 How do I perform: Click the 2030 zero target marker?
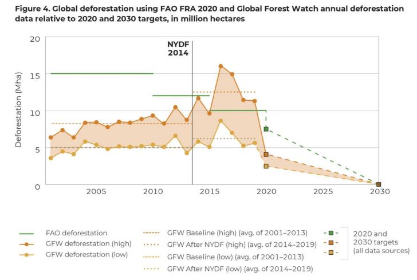tap(379, 184)
